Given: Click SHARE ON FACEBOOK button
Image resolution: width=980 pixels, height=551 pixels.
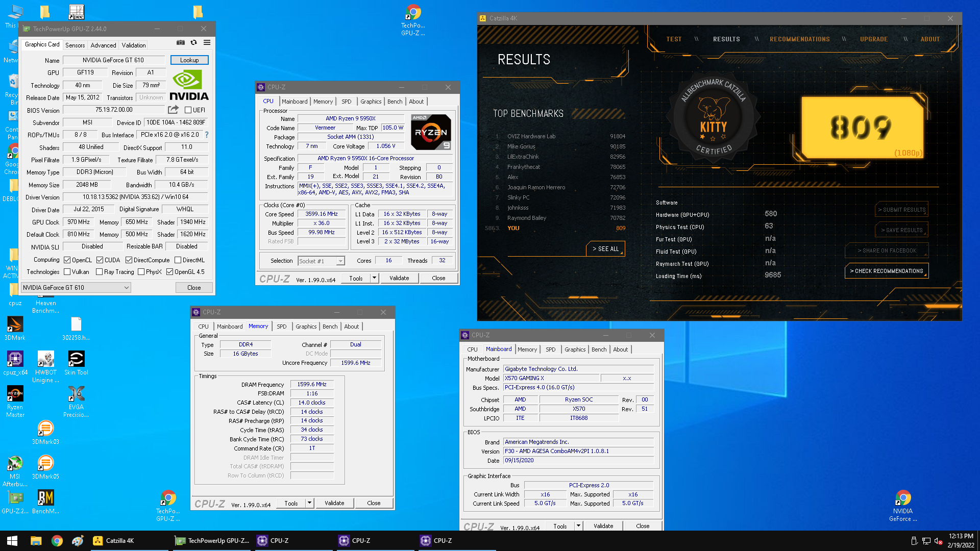Looking at the screenshot, I should click(x=887, y=251).
